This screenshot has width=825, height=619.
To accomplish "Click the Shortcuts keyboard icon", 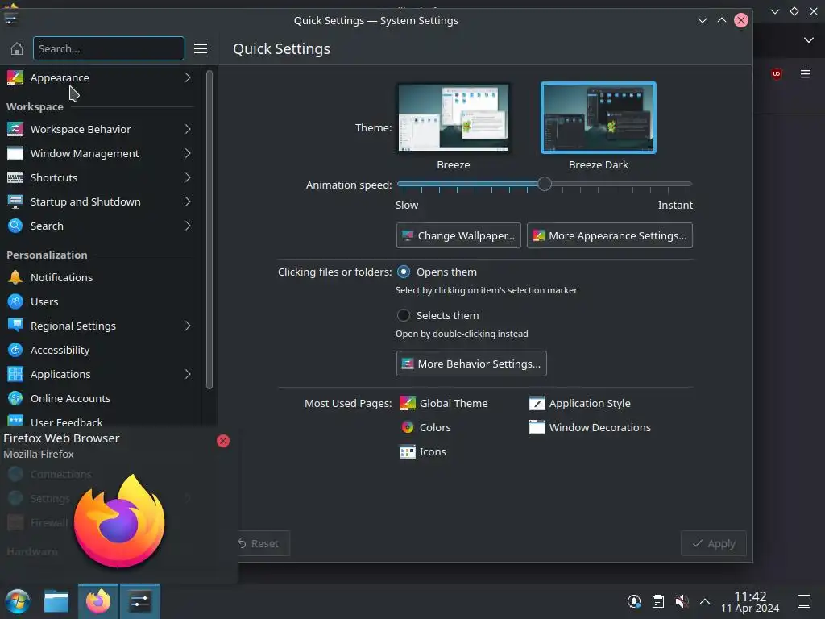I will click(x=15, y=177).
